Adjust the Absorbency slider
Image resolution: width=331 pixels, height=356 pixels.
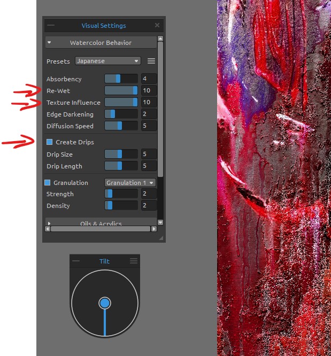pyautogui.click(x=121, y=79)
